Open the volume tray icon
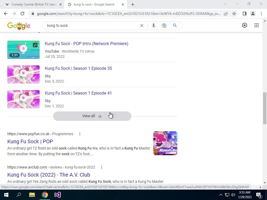Screen dimensions: 267x200 233,195
